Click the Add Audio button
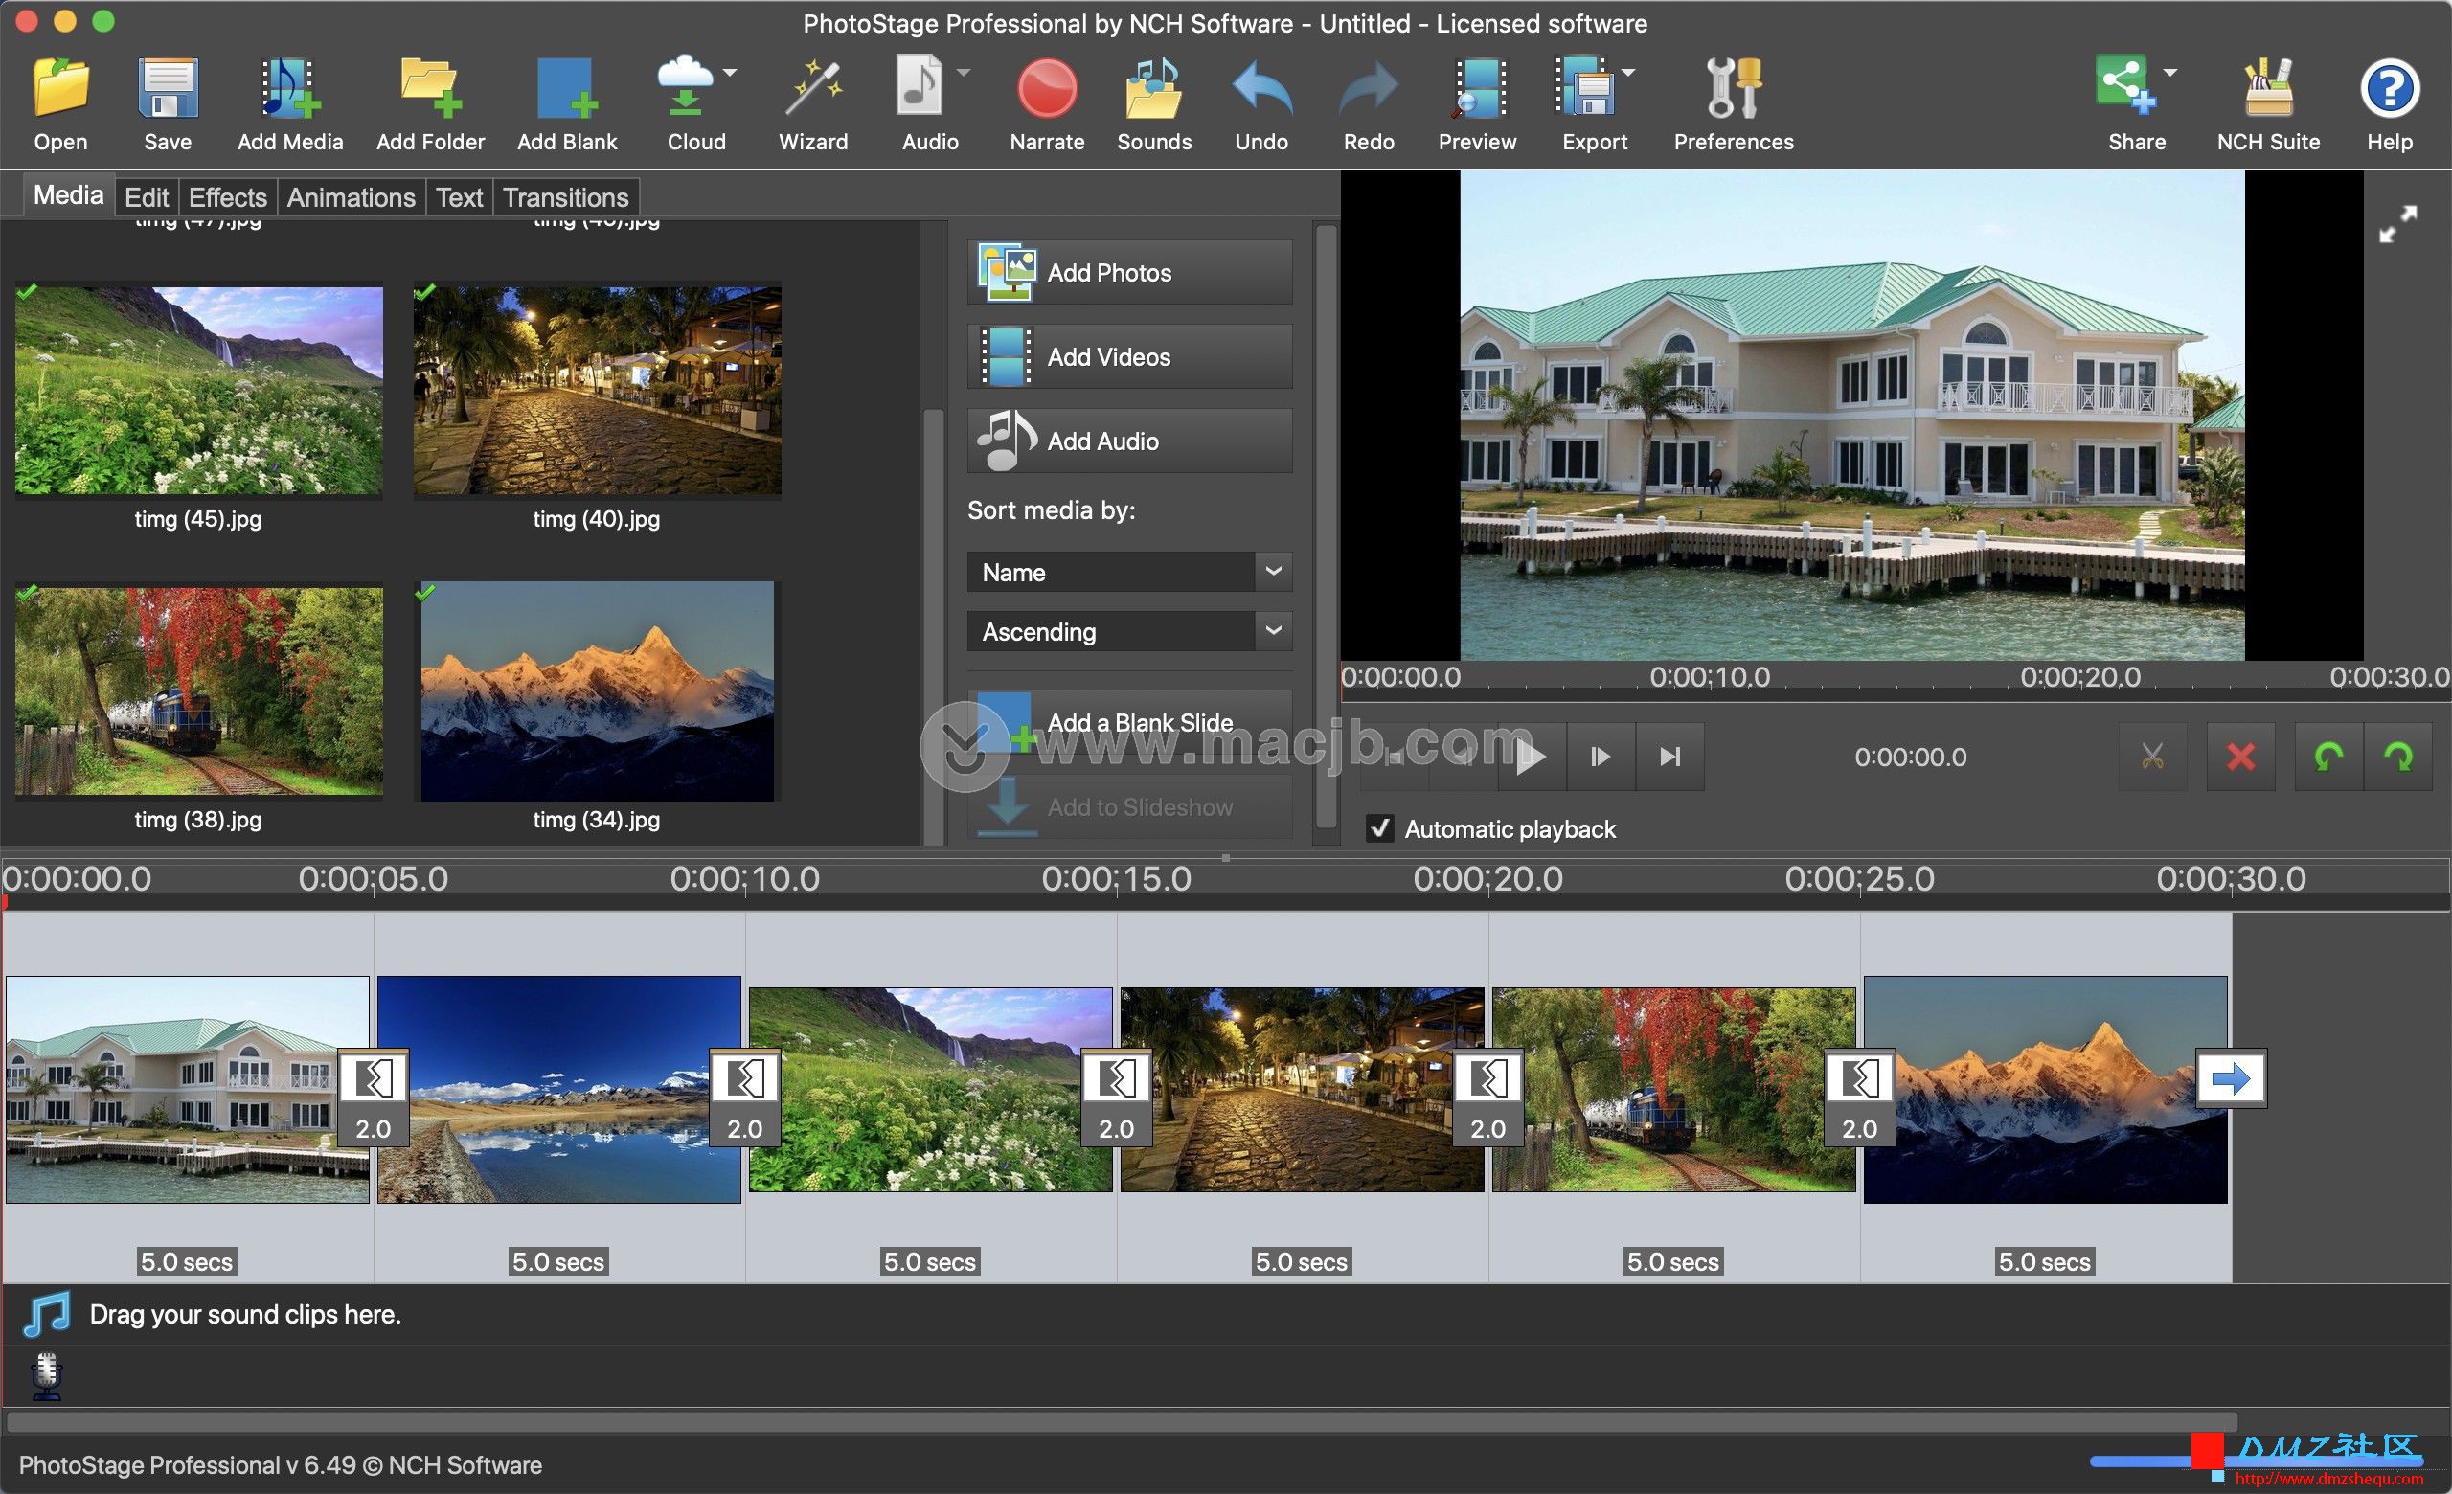2452x1494 pixels. 1129,441
